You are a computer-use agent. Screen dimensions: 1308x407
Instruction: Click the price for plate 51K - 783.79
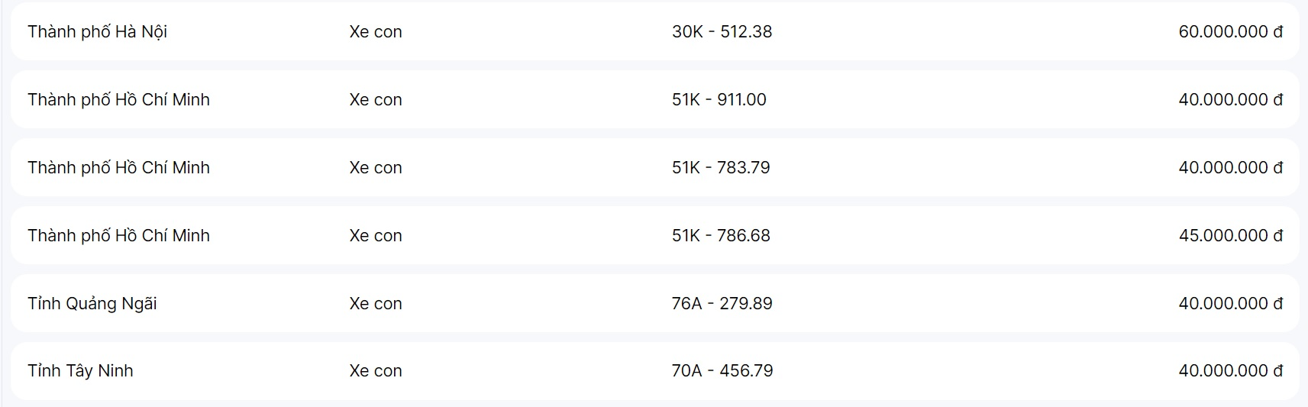pyautogui.click(x=1230, y=167)
